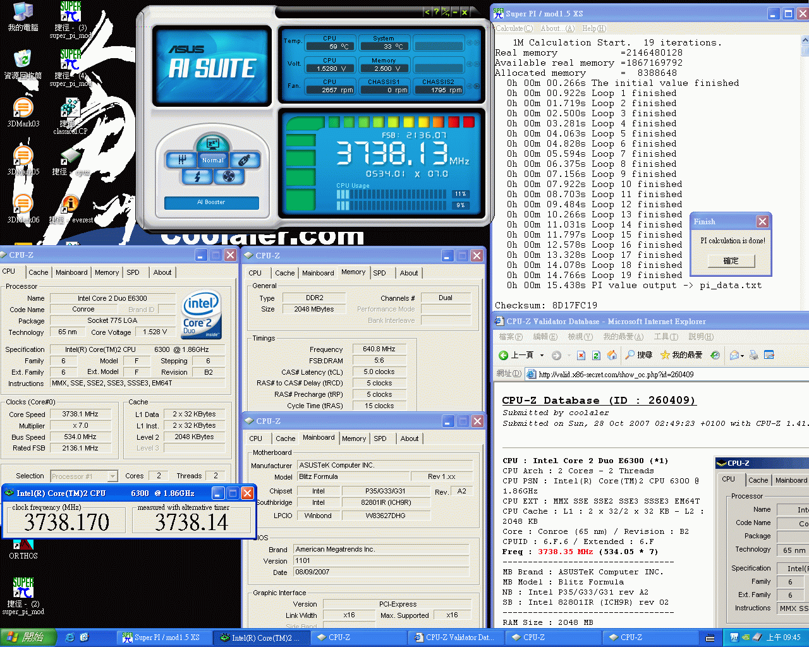Click Internet Explorer quick launch taskbar icon
The width and height of the screenshot is (809, 647).
click(x=70, y=638)
